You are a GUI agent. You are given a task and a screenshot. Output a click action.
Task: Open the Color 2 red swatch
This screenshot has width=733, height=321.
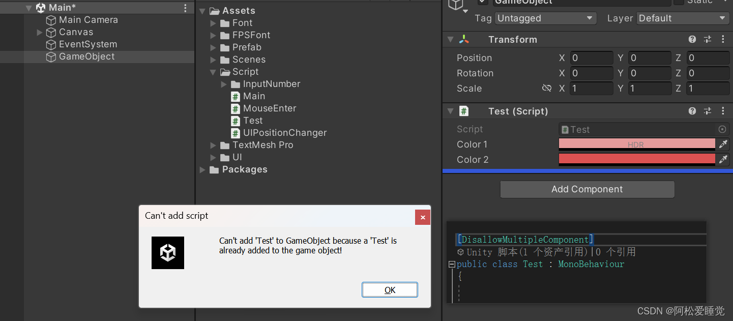click(x=637, y=160)
